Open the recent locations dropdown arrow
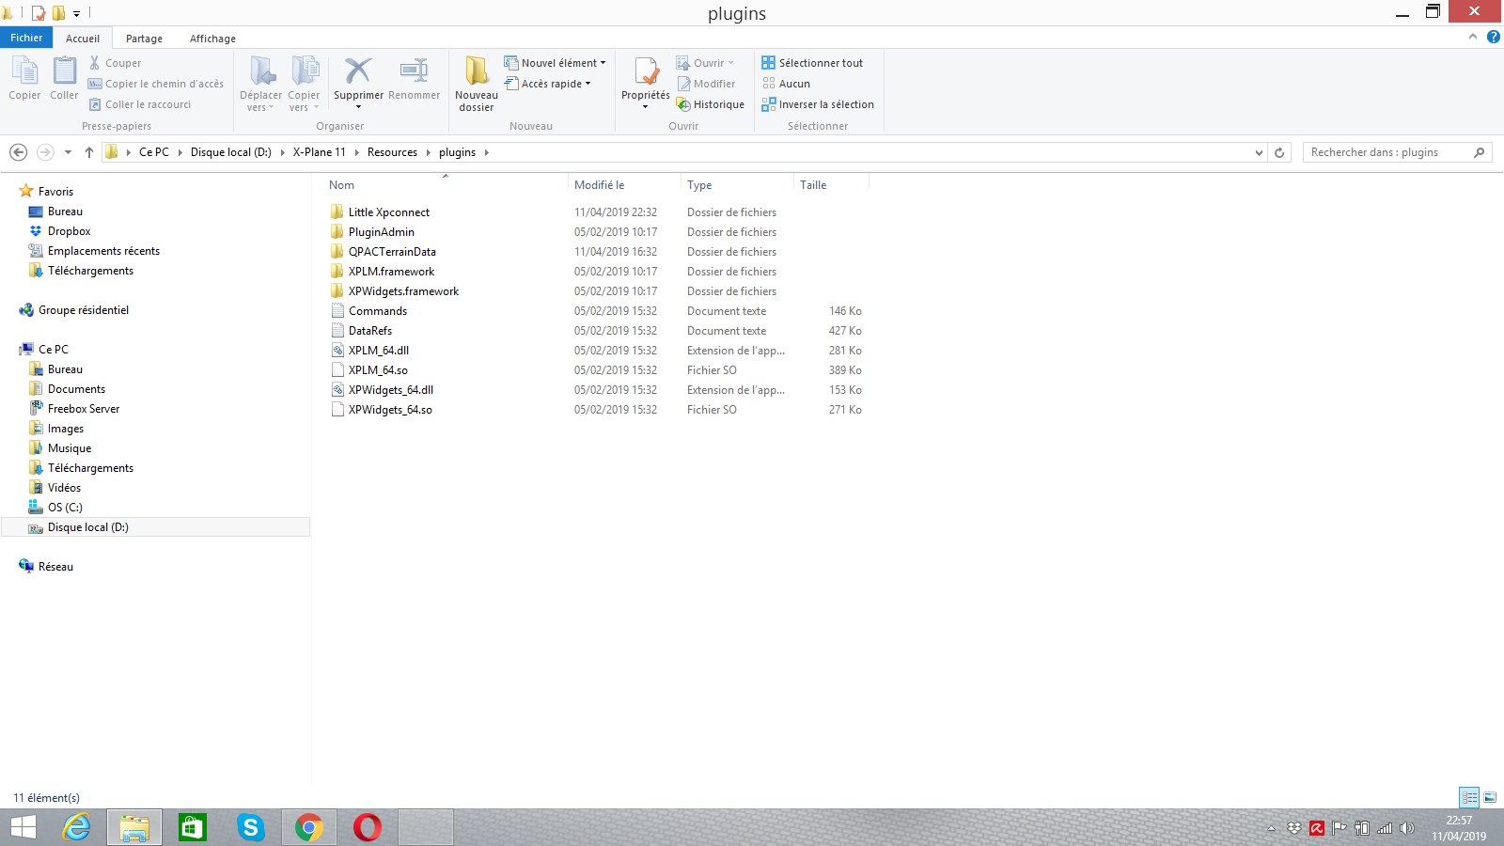This screenshot has width=1504, height=846. (x=68, y=152)
